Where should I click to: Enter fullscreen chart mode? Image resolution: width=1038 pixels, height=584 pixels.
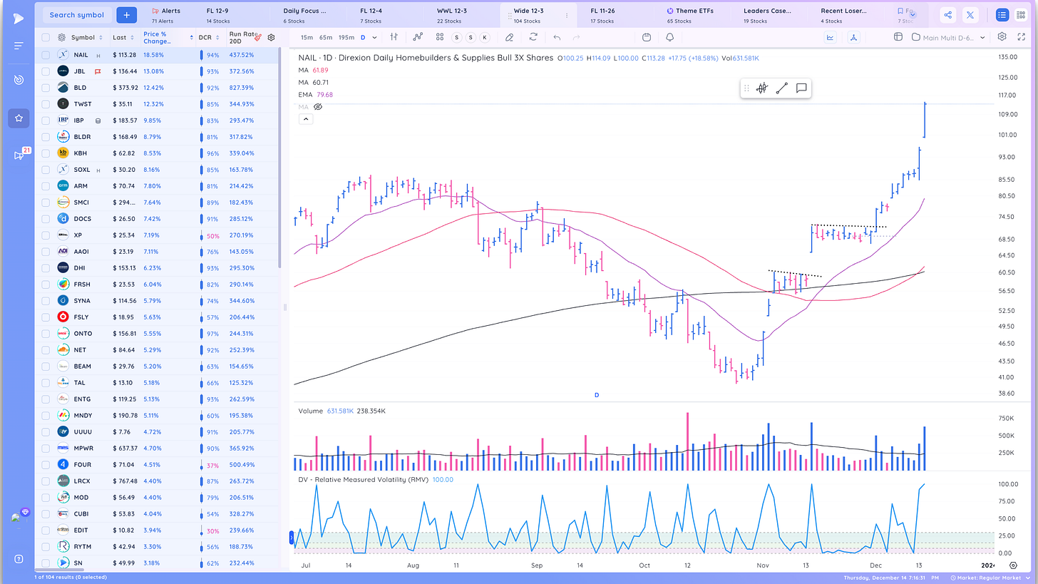pos(1021,37)
